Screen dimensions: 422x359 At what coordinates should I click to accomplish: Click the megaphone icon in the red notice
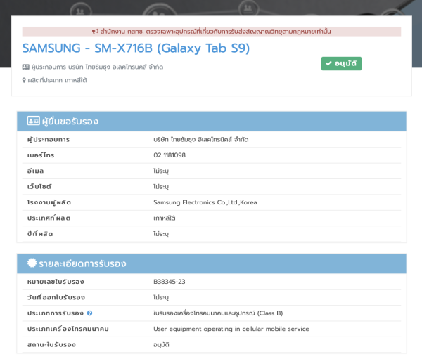point(95,32)
